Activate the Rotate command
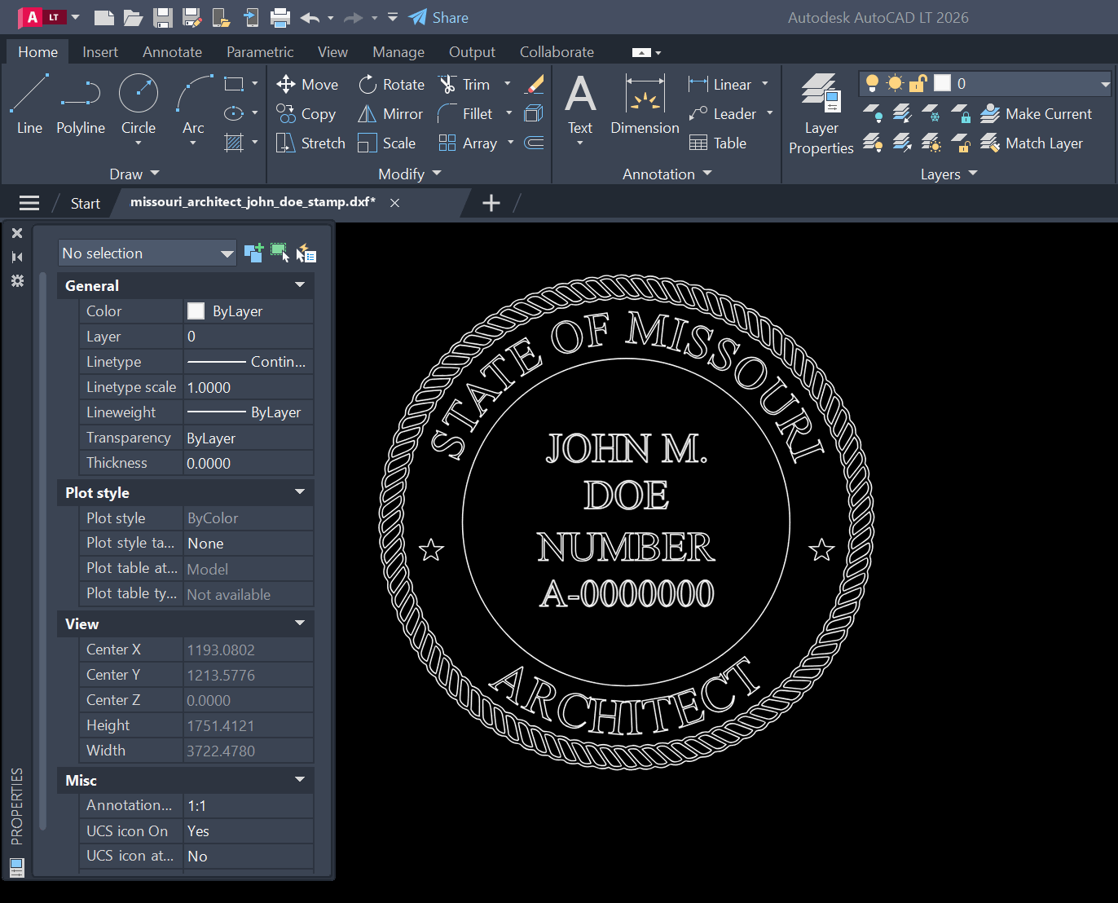This screenshot has width=1118, height=903. click(x=391, y=84)
